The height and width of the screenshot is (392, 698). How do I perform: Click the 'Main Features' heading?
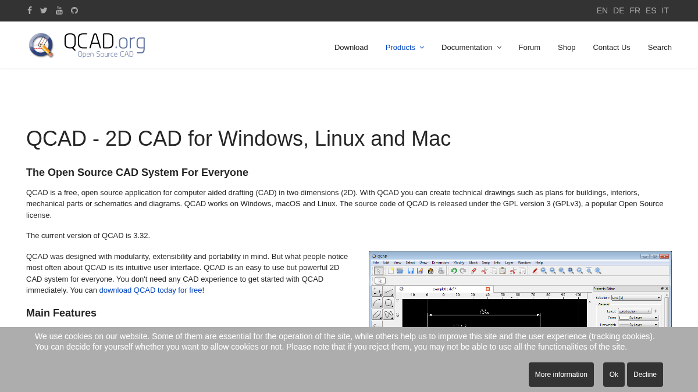coord(61,313)
